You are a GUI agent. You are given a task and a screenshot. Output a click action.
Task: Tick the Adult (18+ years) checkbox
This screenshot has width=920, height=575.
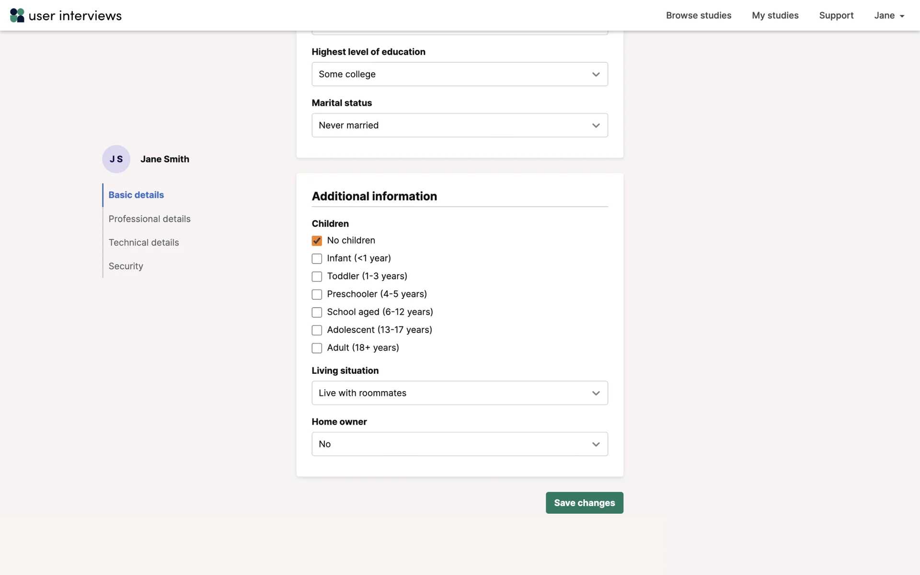tap(317, 348)
